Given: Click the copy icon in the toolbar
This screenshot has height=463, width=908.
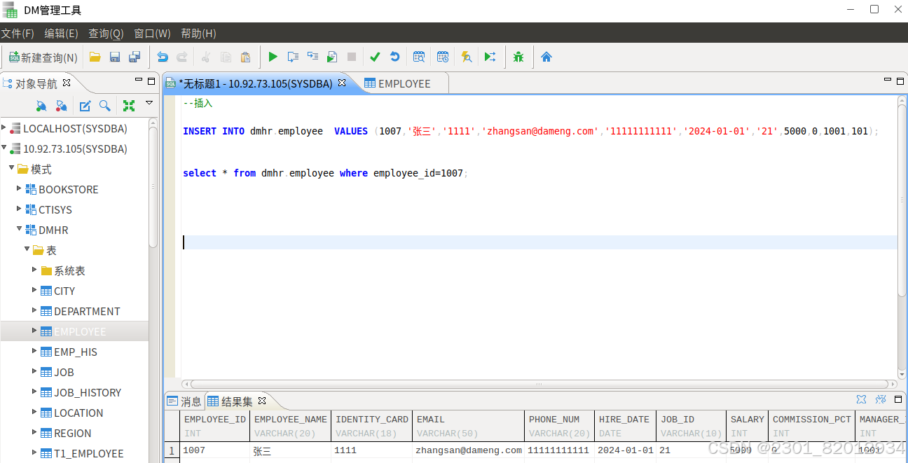Looking at the screenshot, I should 226,57.
